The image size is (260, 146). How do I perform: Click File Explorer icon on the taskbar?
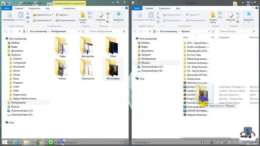click(x=26, y=142)
